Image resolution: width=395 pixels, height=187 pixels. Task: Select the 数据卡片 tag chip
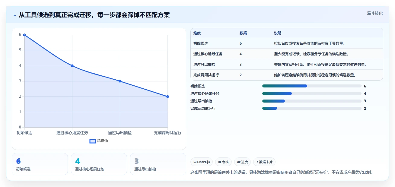point(264,162)
